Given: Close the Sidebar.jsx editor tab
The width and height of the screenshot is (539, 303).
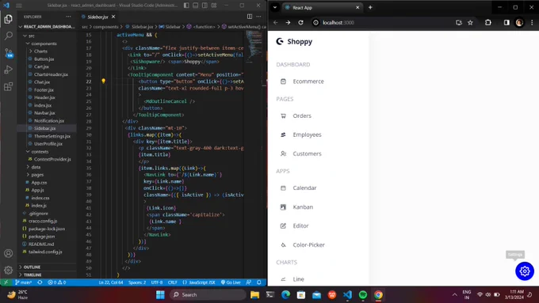Looking at the screenshot, I should (x=113, y=17).
